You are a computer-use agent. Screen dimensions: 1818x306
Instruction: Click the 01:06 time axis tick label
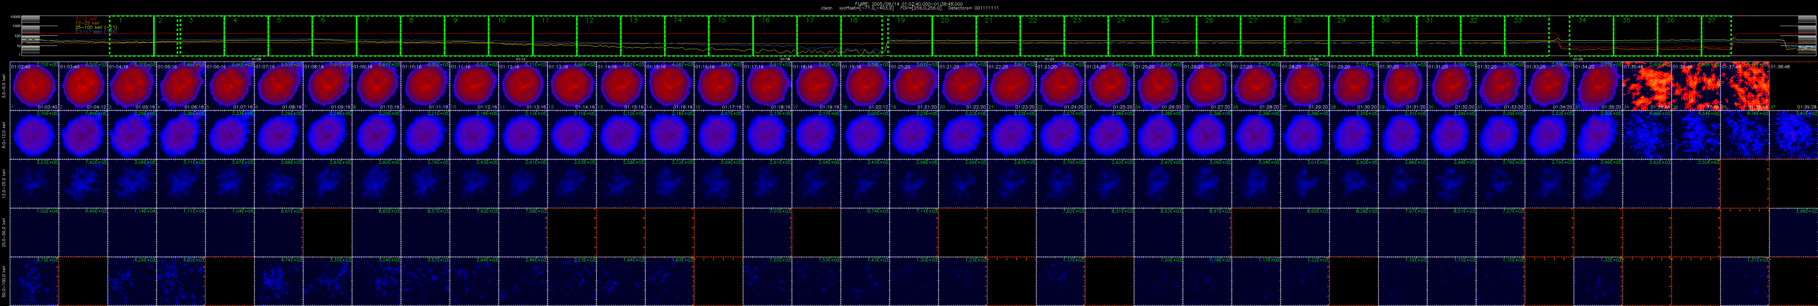(257, 59)
